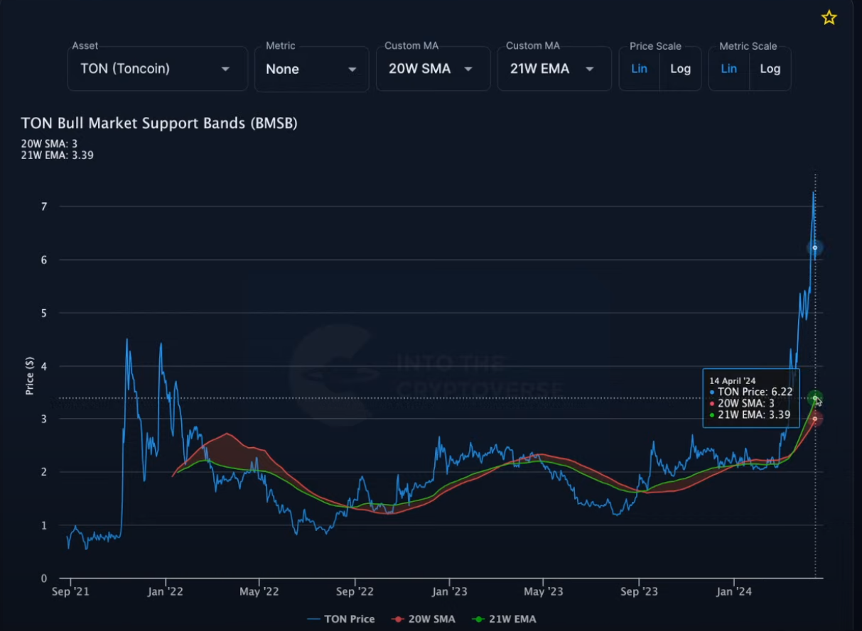Select Lin under Price Scale
The image size is (862, 631).
pos(639,69)
